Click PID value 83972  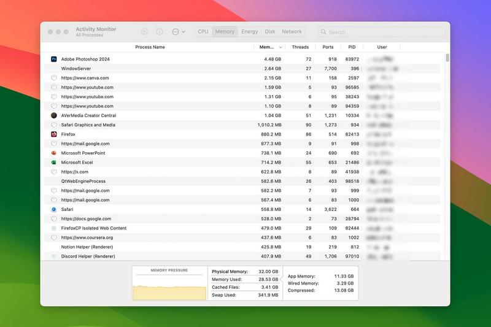click(x=352, y=59)
